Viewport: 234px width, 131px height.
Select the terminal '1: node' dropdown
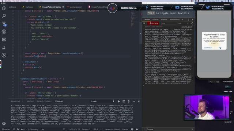(x=102, y=101)
